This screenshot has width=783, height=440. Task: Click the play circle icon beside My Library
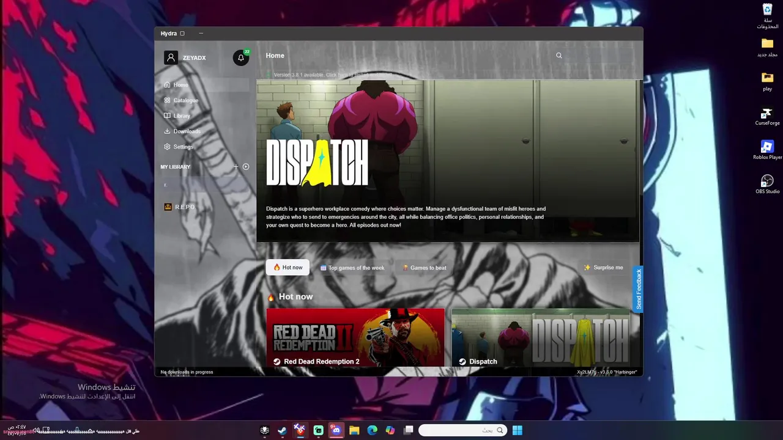(246, 167)
